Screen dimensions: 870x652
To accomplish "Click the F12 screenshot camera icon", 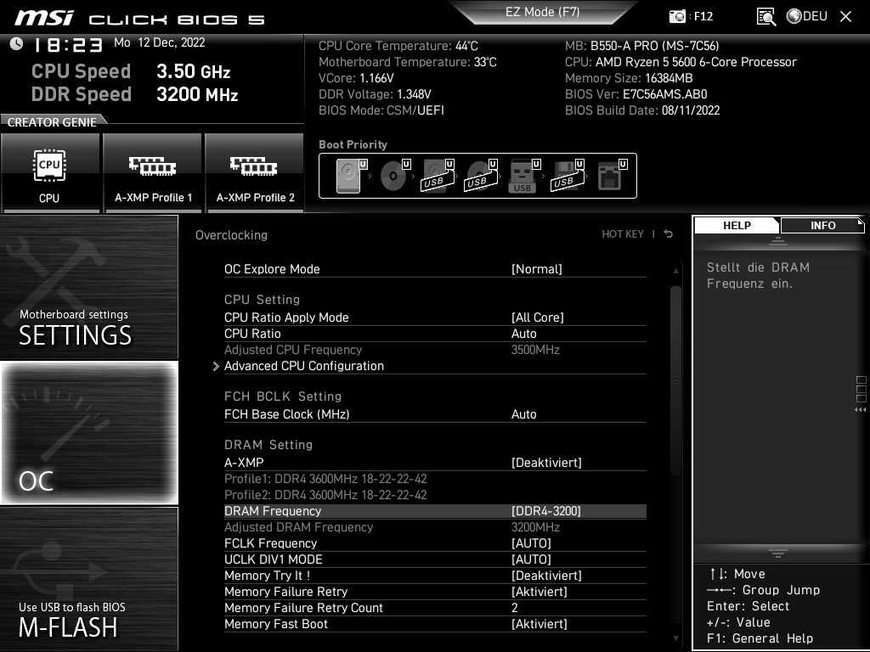I will (678, 15).
